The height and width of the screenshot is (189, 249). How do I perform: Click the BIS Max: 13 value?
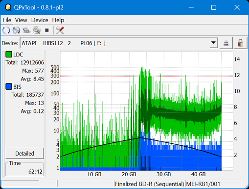(x=34, y=103)
